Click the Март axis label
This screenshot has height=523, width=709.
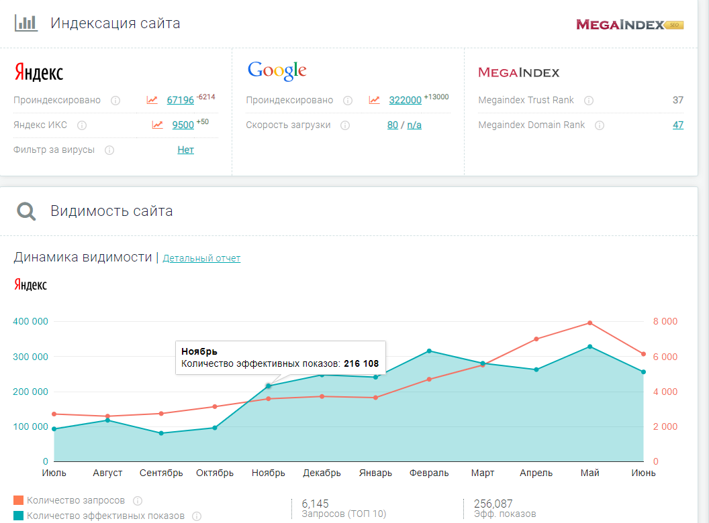pyautogui.click(x=483, y=473)
